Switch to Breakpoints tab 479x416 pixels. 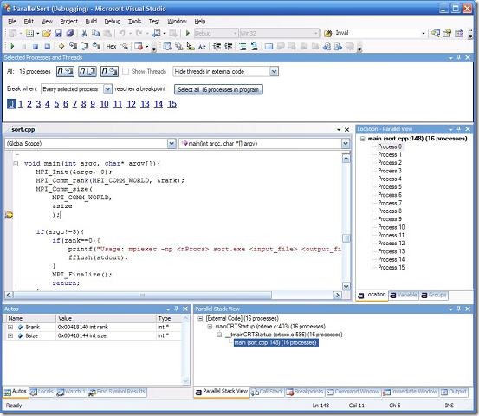pos(305,392)
